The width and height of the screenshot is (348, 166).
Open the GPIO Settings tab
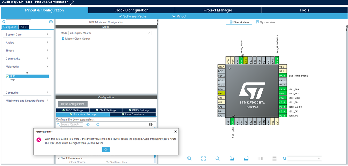pos(139,110)
